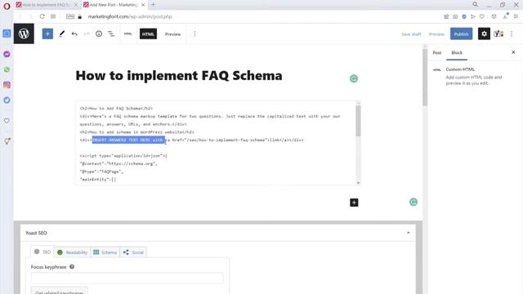The width and height of the screenshot is (523, 294).
Task: Switch to the HTML editing mode
Action: click(x=148, y=34)
